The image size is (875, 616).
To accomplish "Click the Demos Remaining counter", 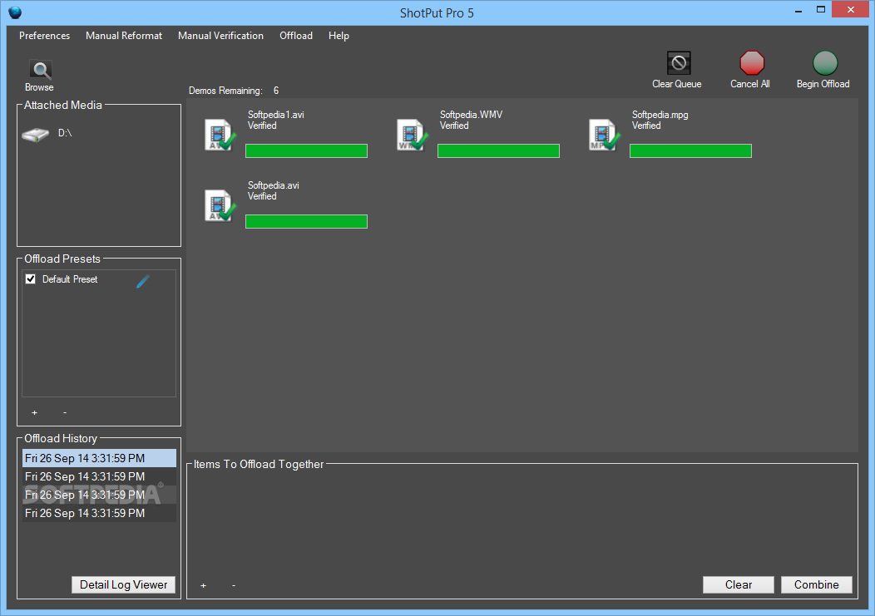I will (234, 91).
